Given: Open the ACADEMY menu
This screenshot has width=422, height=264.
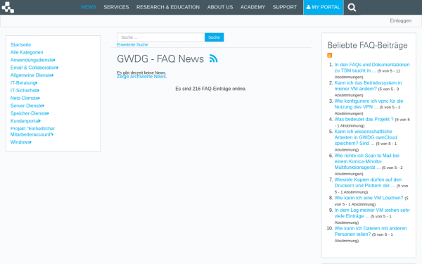Looking at the screenshot, I should 252,7.
